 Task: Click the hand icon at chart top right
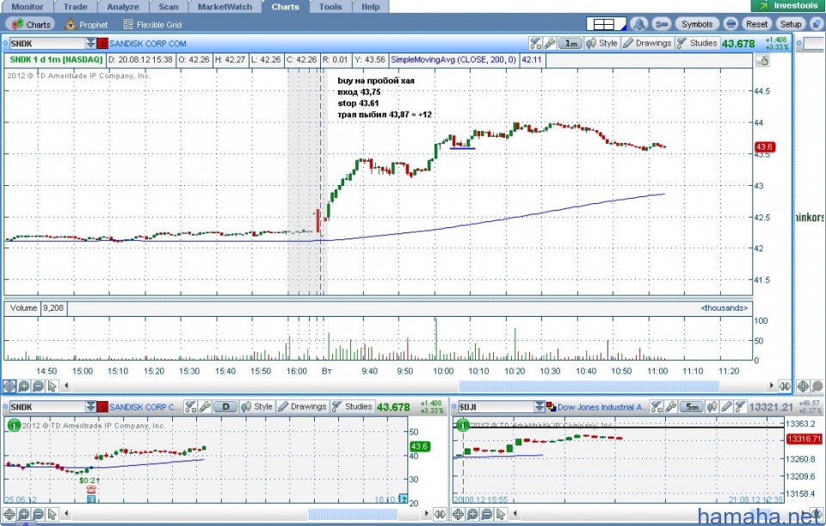(762, 60)
